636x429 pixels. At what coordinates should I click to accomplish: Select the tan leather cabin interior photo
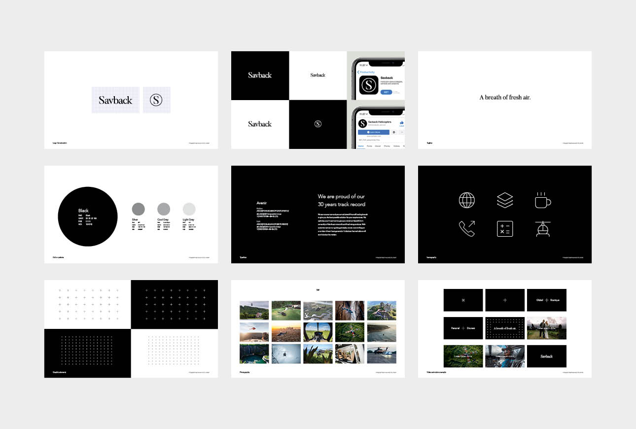pos(350,354)
